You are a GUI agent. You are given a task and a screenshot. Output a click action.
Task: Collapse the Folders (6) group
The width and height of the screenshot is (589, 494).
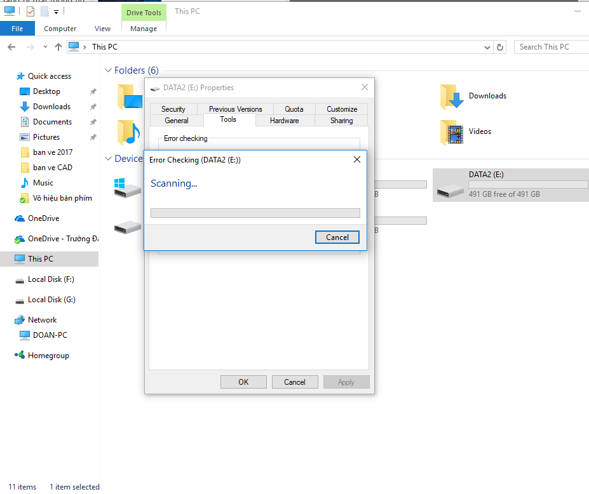pyautogui.click(x=108, y=70)
